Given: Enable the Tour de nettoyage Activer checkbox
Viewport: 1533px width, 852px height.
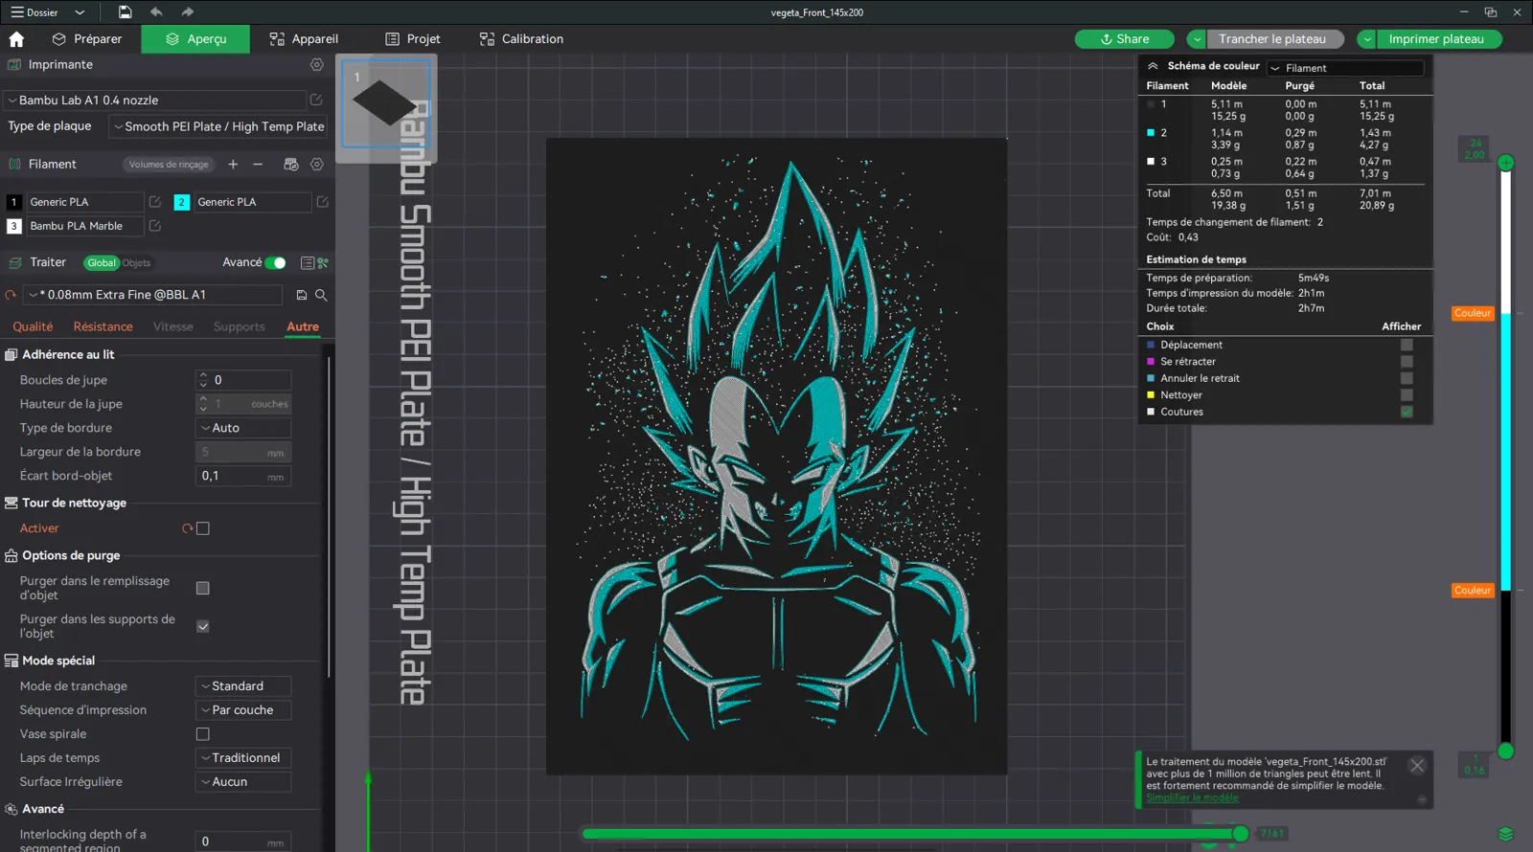Looking at the screenshot, I should tap(203, 528).
